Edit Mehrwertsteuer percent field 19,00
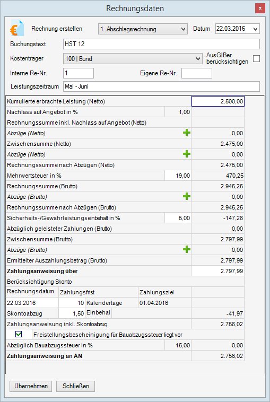This screenshot has width=270, height=402. (178, 176)
